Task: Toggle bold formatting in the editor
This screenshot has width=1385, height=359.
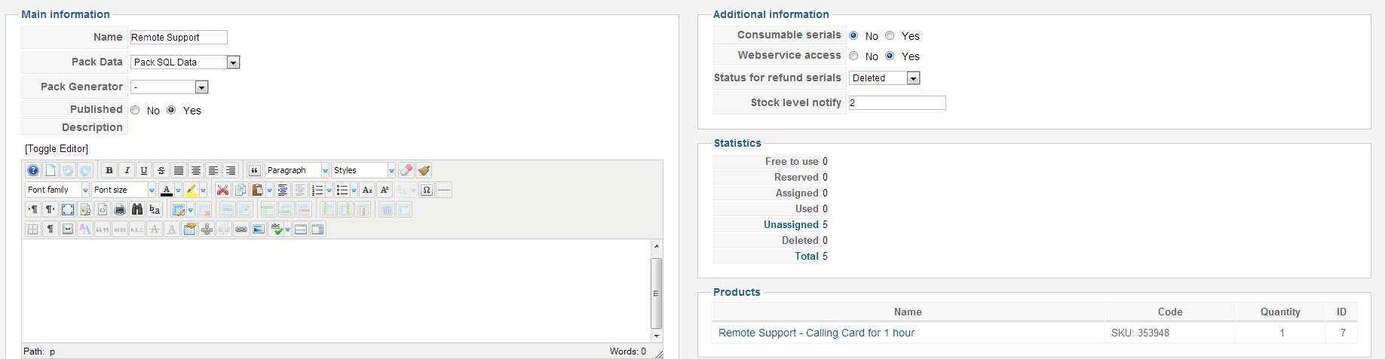Action: 109,170
